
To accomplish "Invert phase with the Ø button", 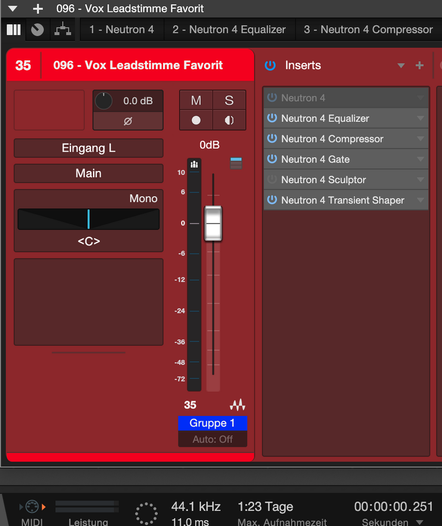I will (x=128, y=121).
